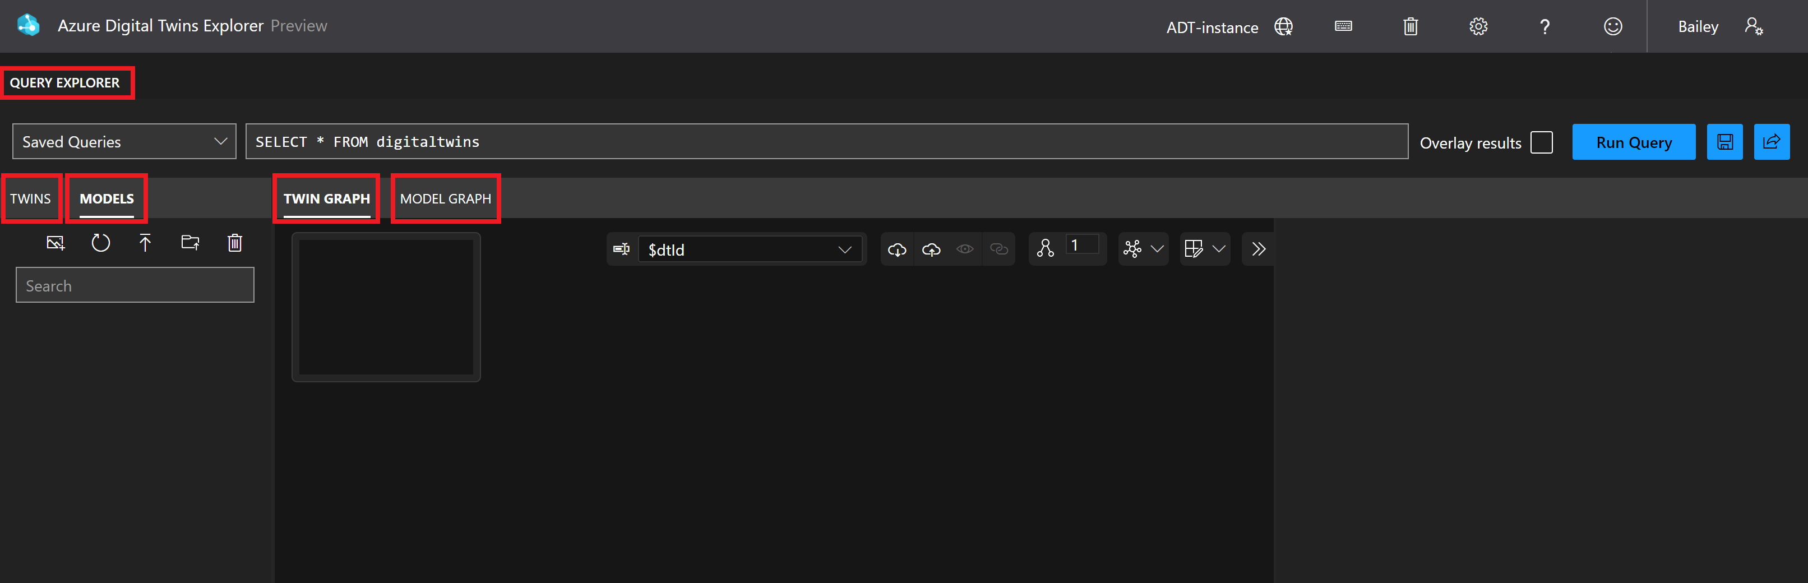Upload a model with the up-arrow icon

click(145, 243)
